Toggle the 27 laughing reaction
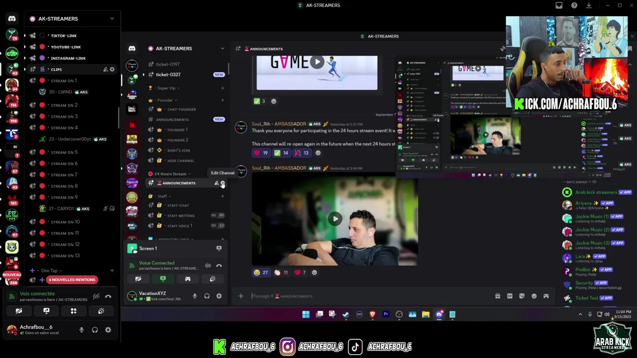637x358 pixels. (x=261, y=272)
